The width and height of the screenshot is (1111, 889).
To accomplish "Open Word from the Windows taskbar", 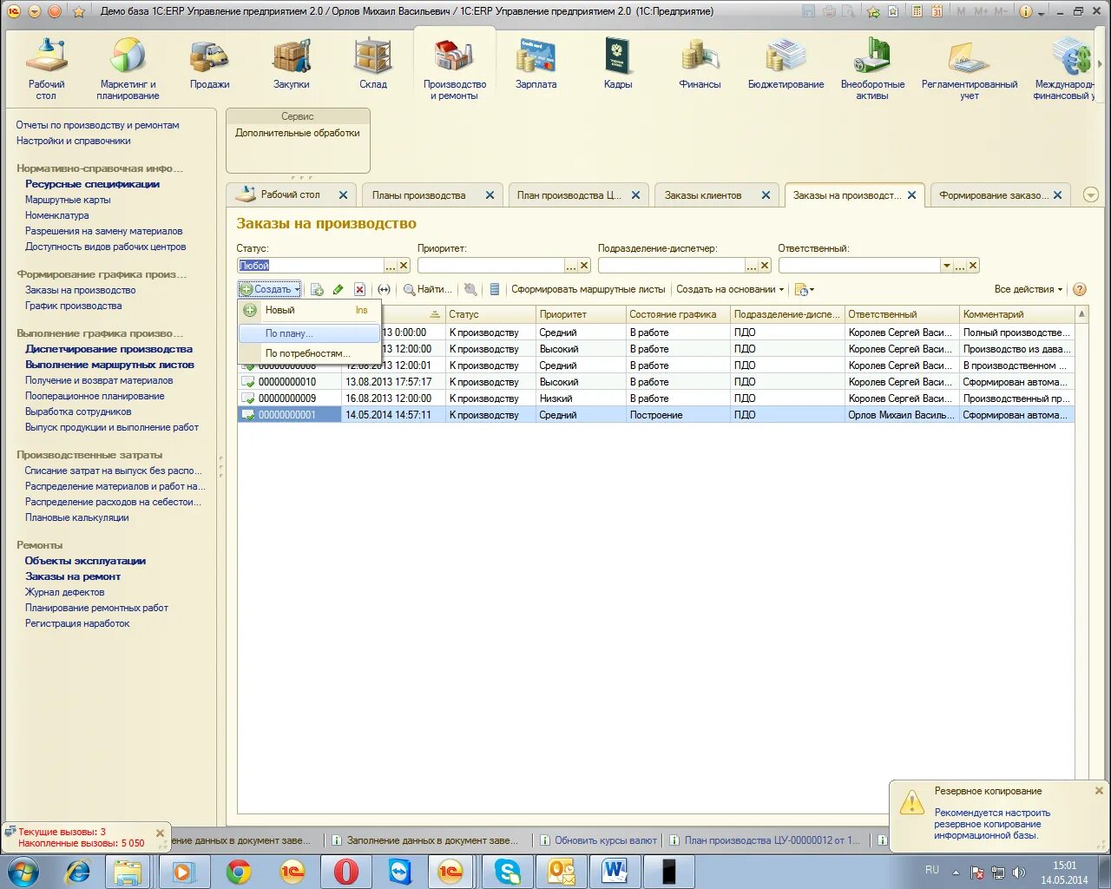I will click(615, 872).
